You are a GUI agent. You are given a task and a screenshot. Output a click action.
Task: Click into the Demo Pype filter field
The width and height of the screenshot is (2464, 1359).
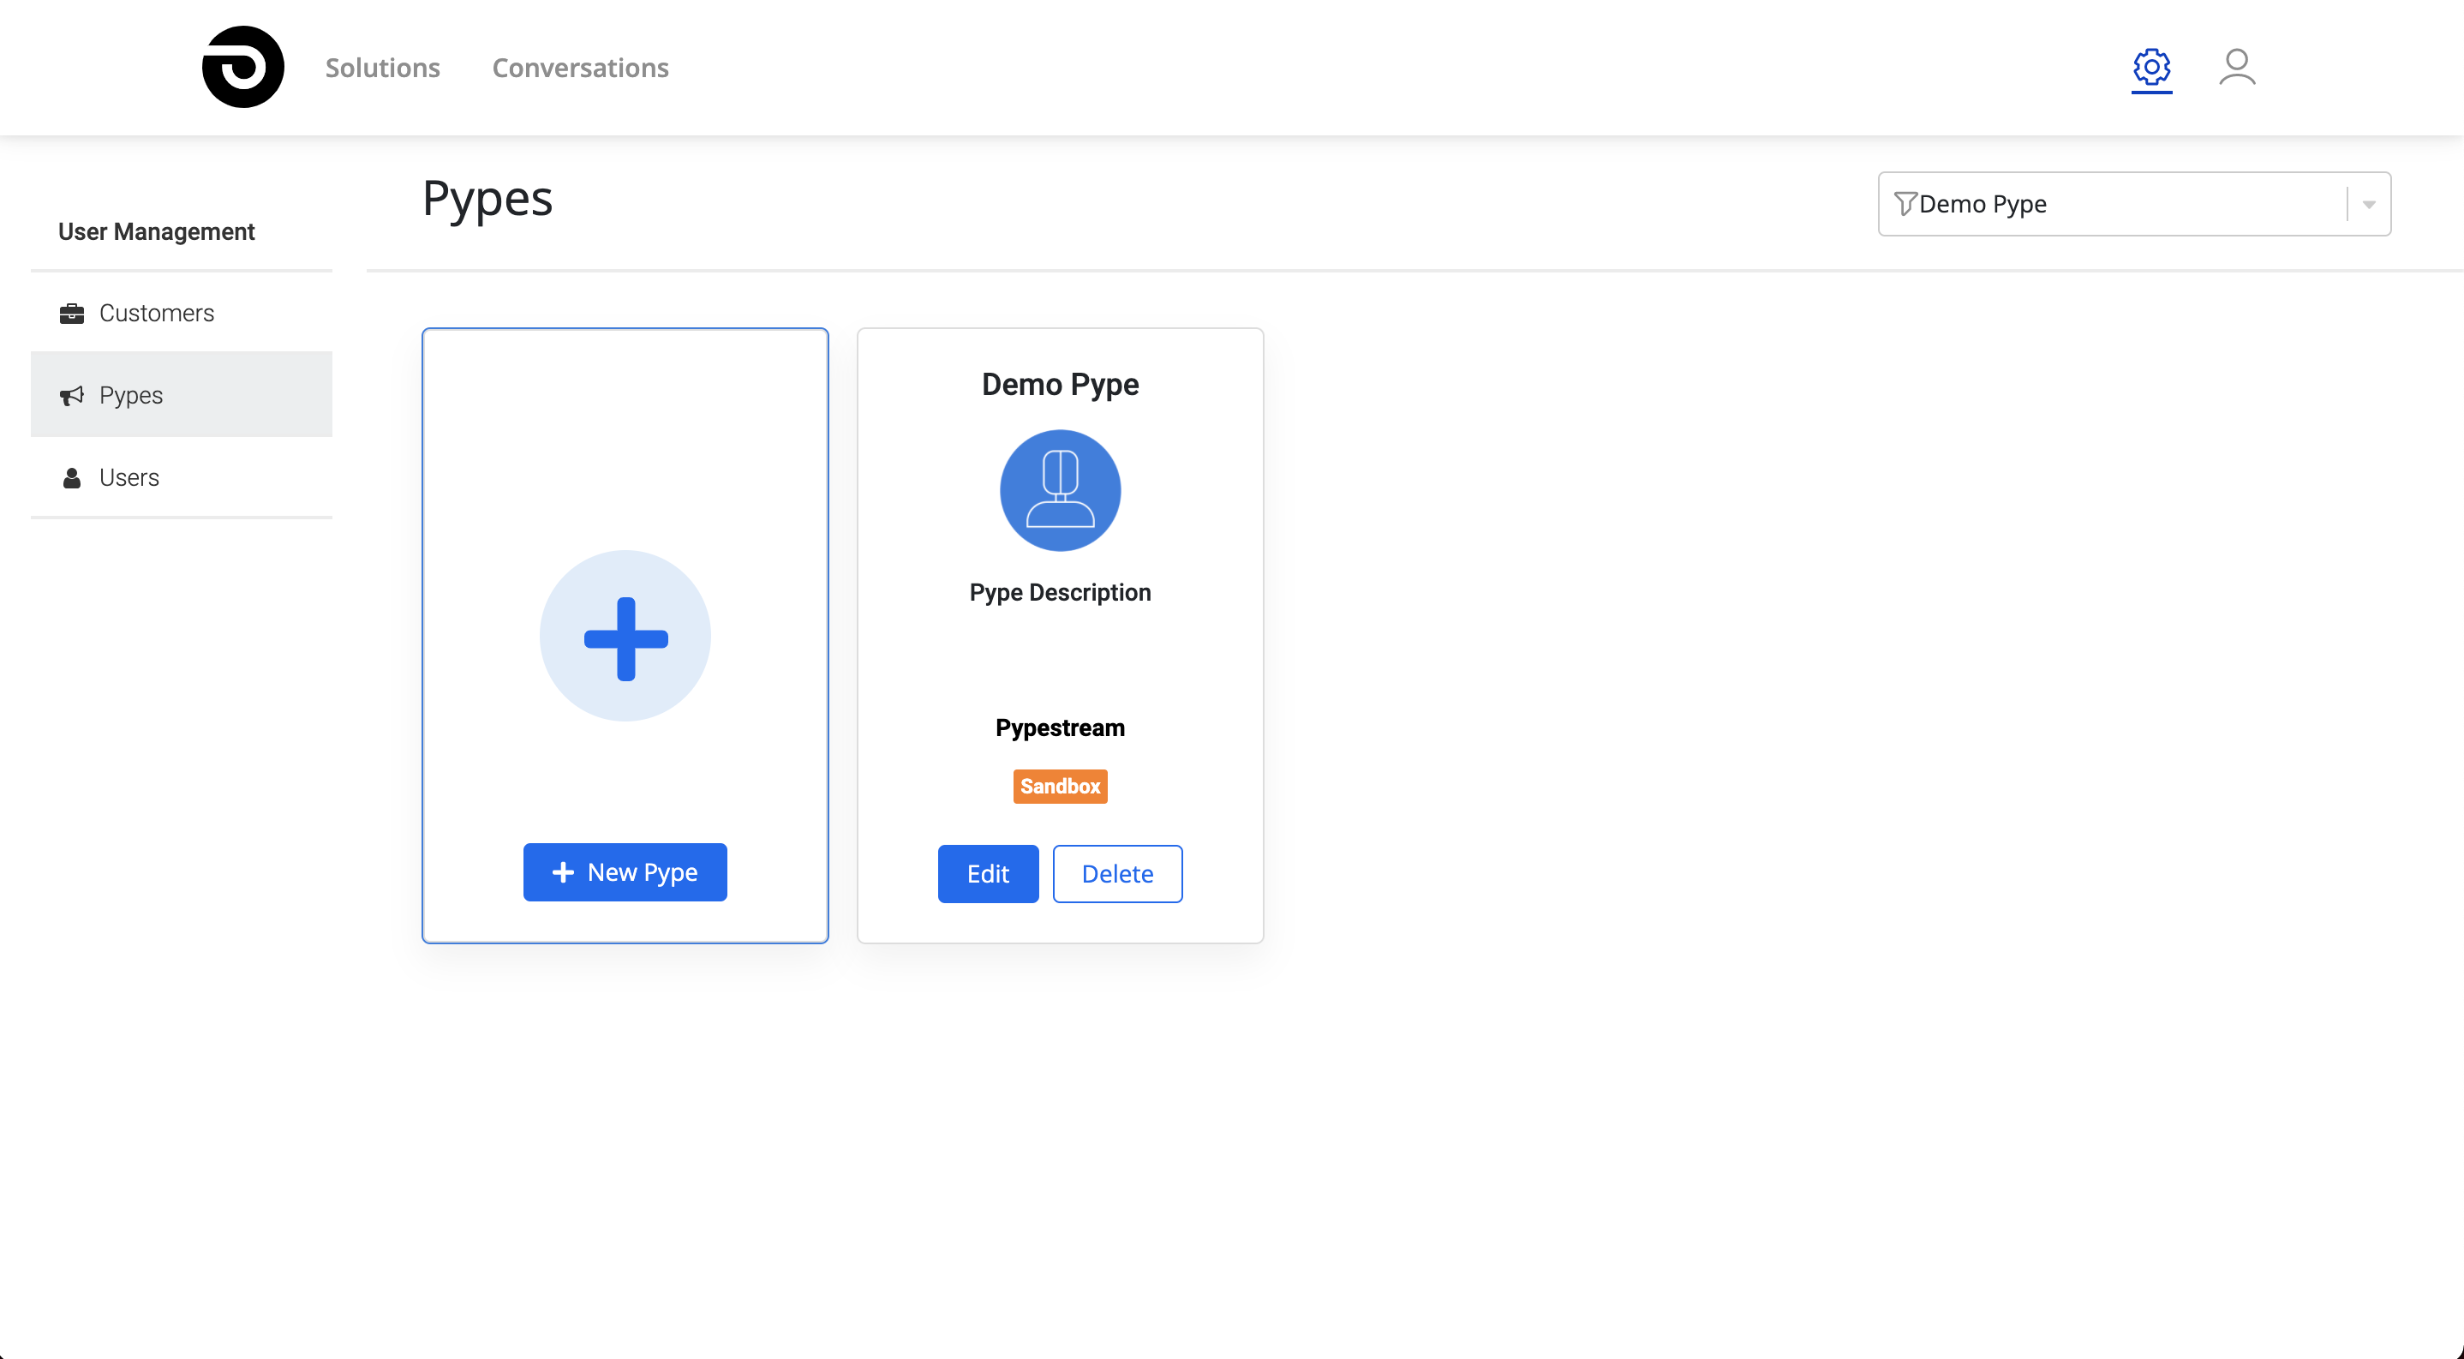tap(2134, 205)
